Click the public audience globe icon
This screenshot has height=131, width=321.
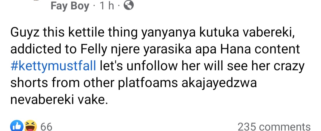coord(129,6)
